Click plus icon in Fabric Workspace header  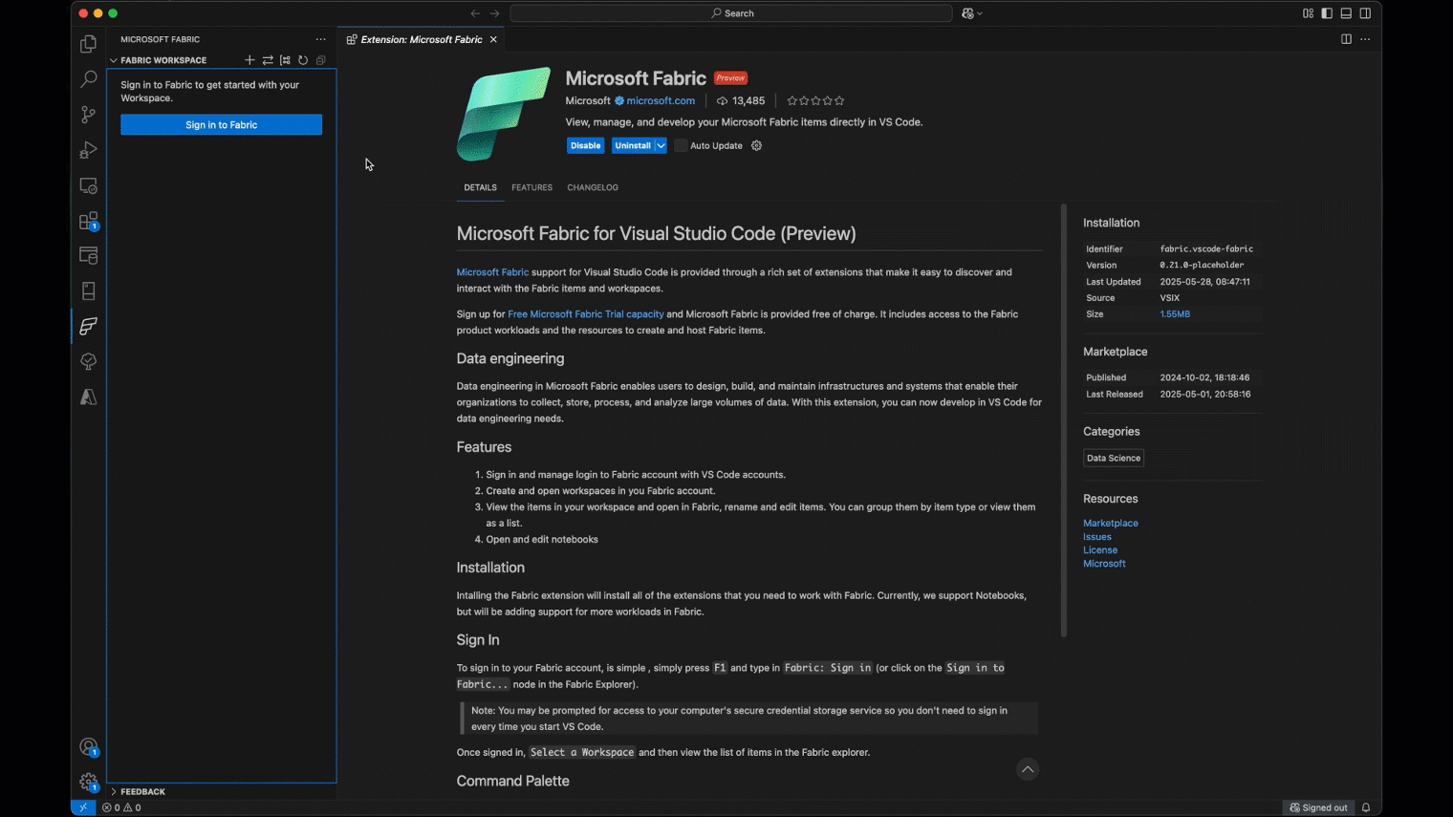(249, 60)
